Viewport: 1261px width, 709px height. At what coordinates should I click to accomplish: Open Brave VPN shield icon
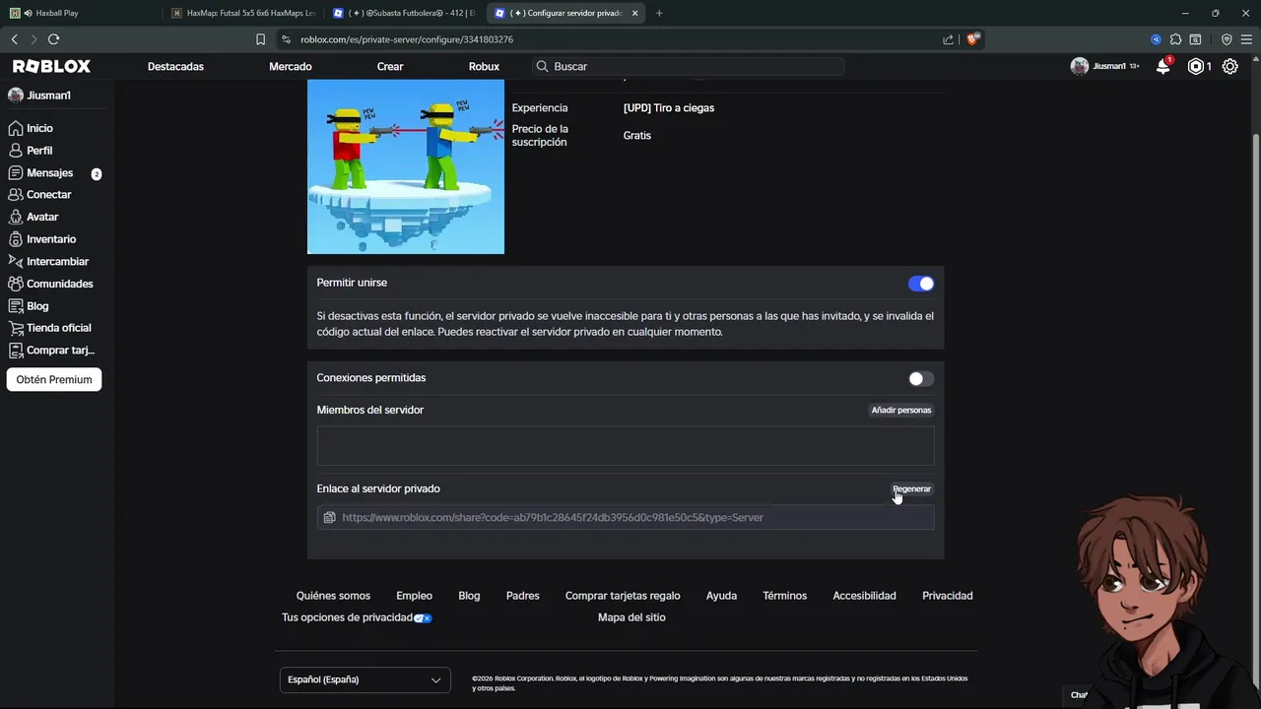click(1227, 39)
